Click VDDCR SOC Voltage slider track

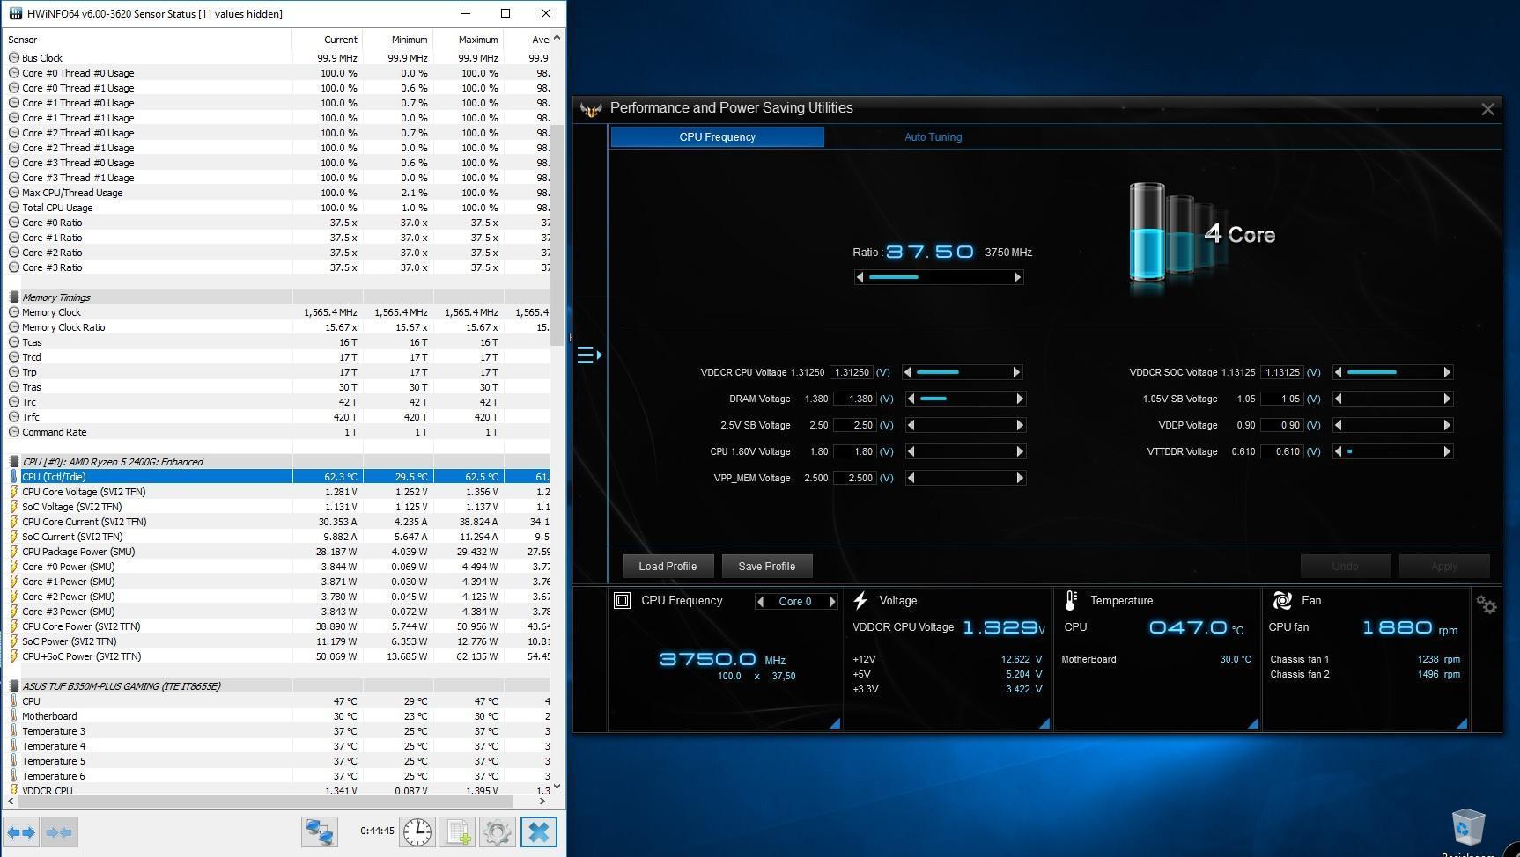[x=1392, y=372]
